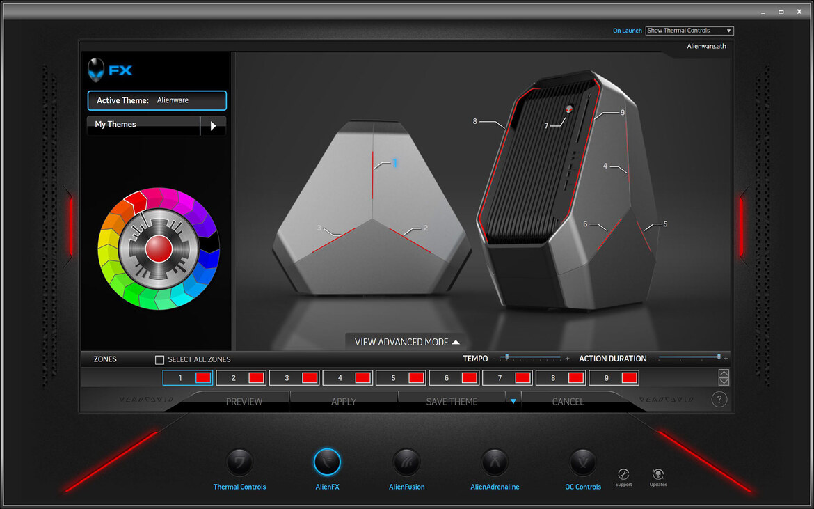Click zone 6 red color swatch

click(470, 377)
